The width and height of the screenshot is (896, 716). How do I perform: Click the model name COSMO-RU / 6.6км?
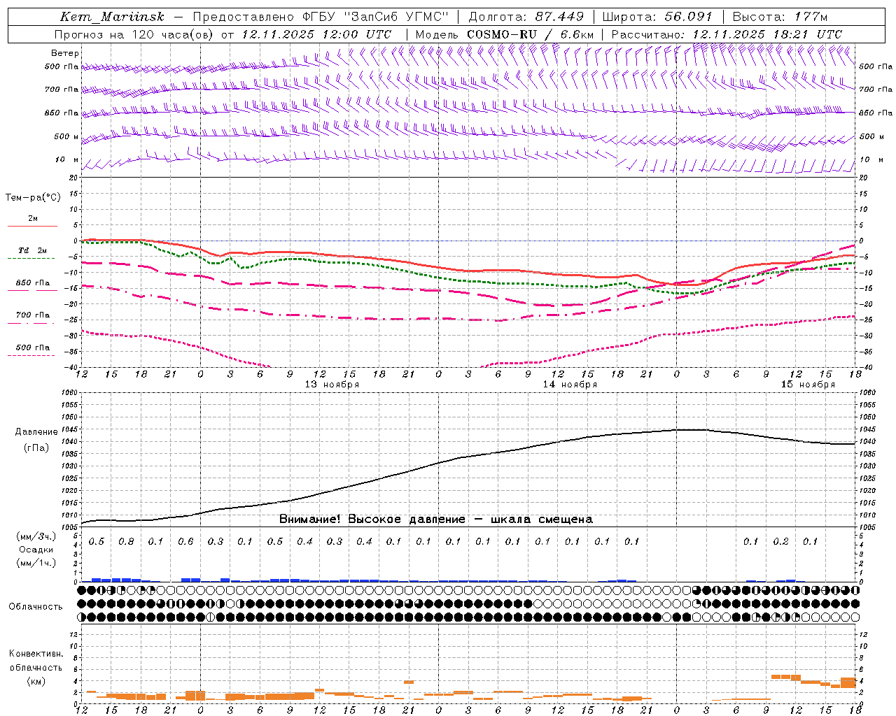(531, 34)
